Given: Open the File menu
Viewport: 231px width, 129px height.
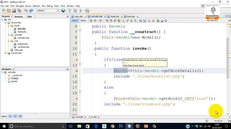Looking at the screenshot, I should (x=2, y=6).
